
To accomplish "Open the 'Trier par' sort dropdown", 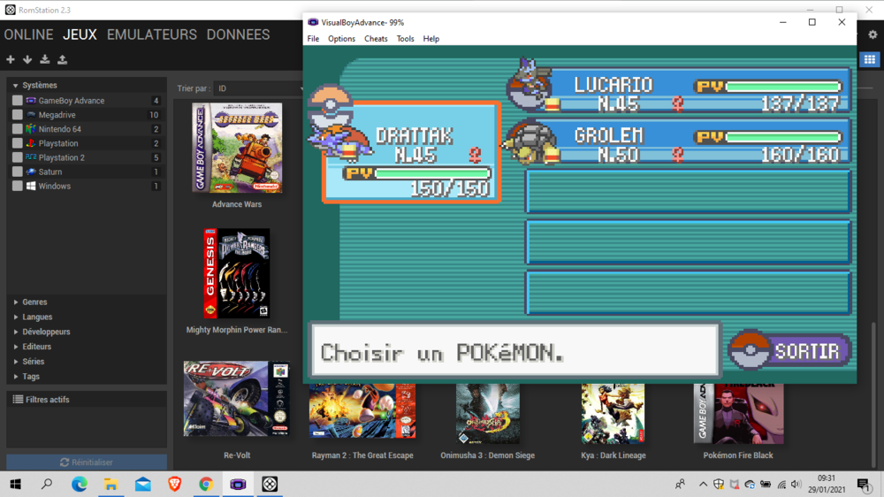I will click(258, 88).
